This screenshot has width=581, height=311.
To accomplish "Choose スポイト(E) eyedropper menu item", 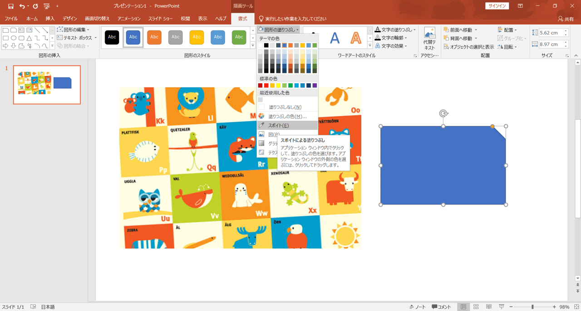I will point(287,125).
